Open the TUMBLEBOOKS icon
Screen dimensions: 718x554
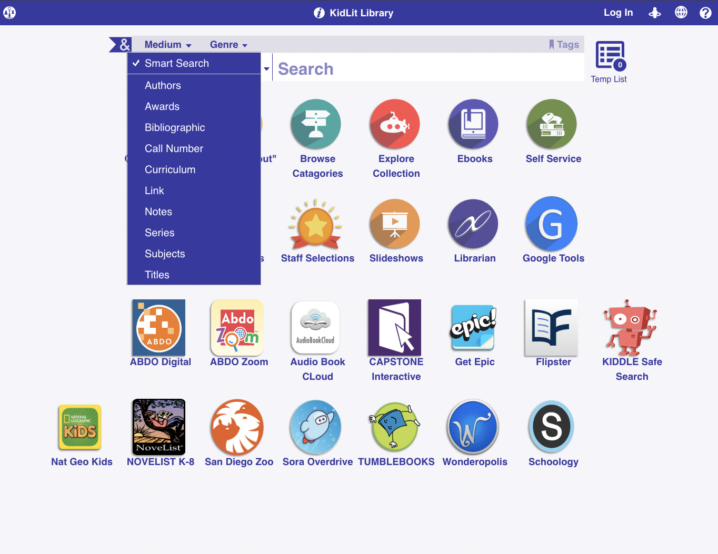(395, 427)
